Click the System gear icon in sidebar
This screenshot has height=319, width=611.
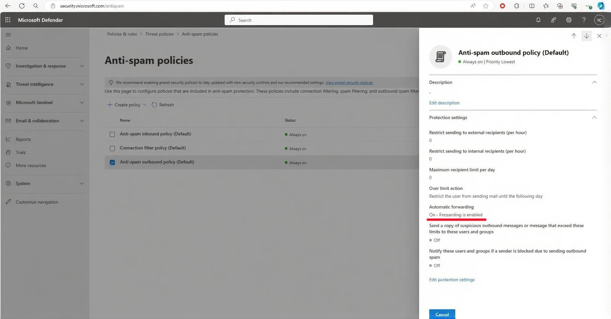[8, 183]
